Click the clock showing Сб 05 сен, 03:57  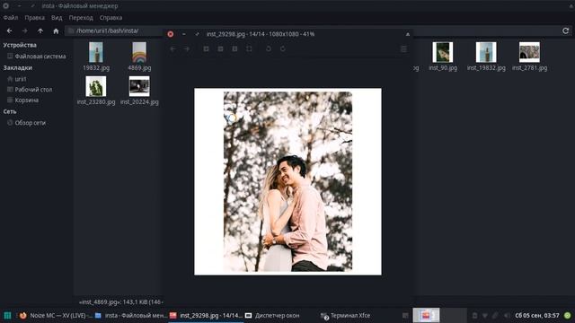pos(537,315)
